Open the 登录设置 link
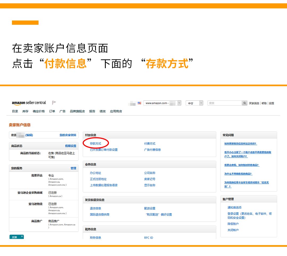This screenshot has height=256, width=287. tap(250, 216)
